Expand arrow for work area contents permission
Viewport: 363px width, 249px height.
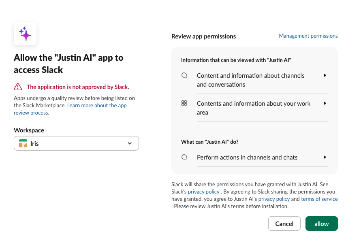pos(325,103)
